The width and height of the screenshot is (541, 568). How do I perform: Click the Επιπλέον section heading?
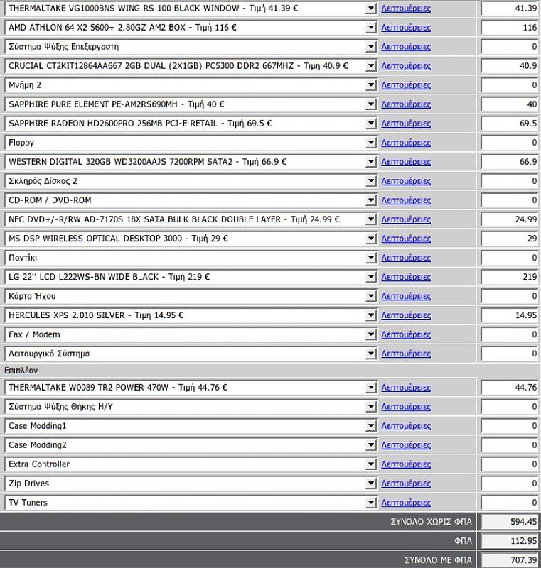click(x=21, y=371)
